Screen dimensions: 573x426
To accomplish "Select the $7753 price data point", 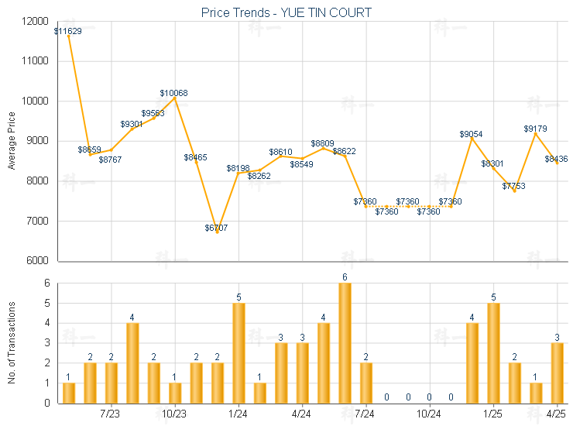I will tap(514, 191).
